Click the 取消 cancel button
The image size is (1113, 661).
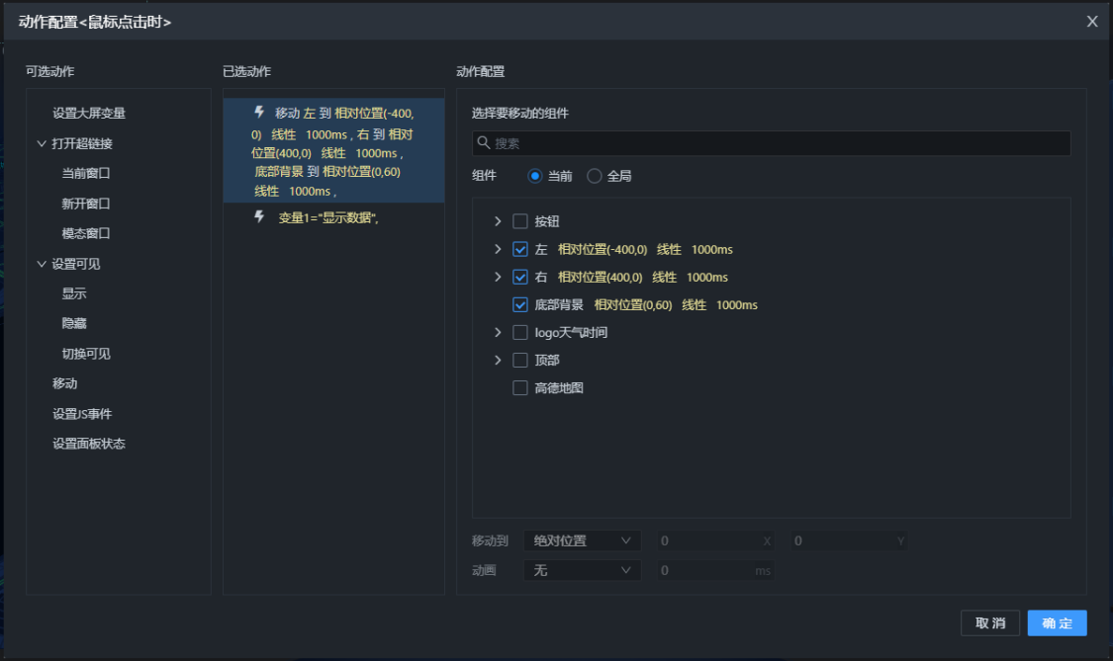pos(990,622)
